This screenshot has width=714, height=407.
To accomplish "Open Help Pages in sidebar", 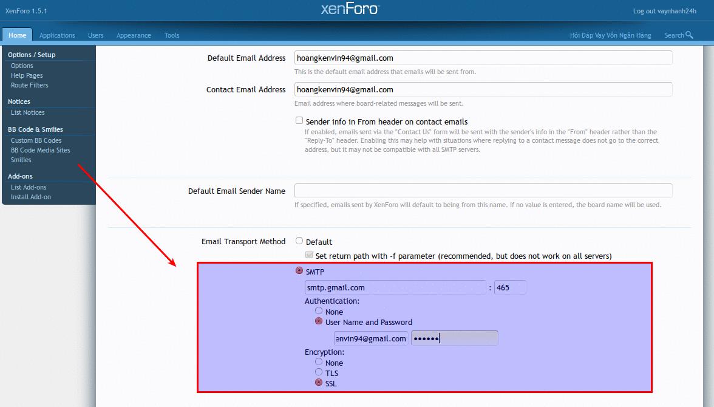I will click(x=27, y=75).
